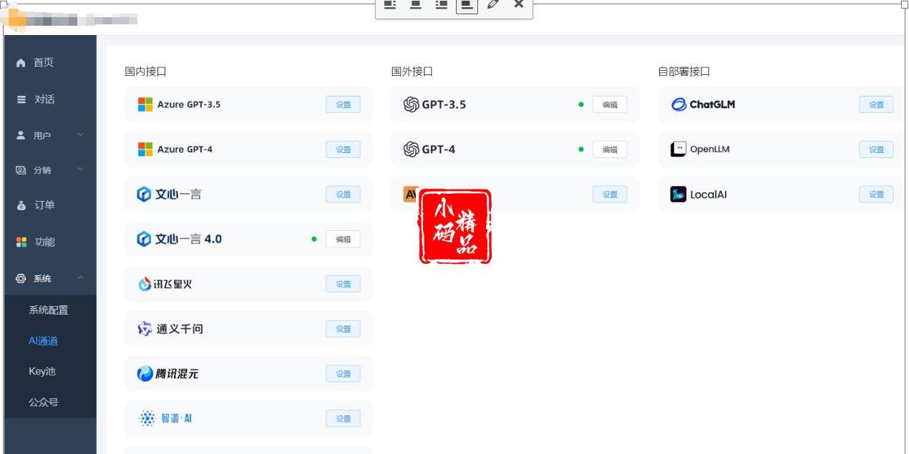Select the AI通道 submenu item
This screenshot has width=909, height=454.
tap(50, 341)
